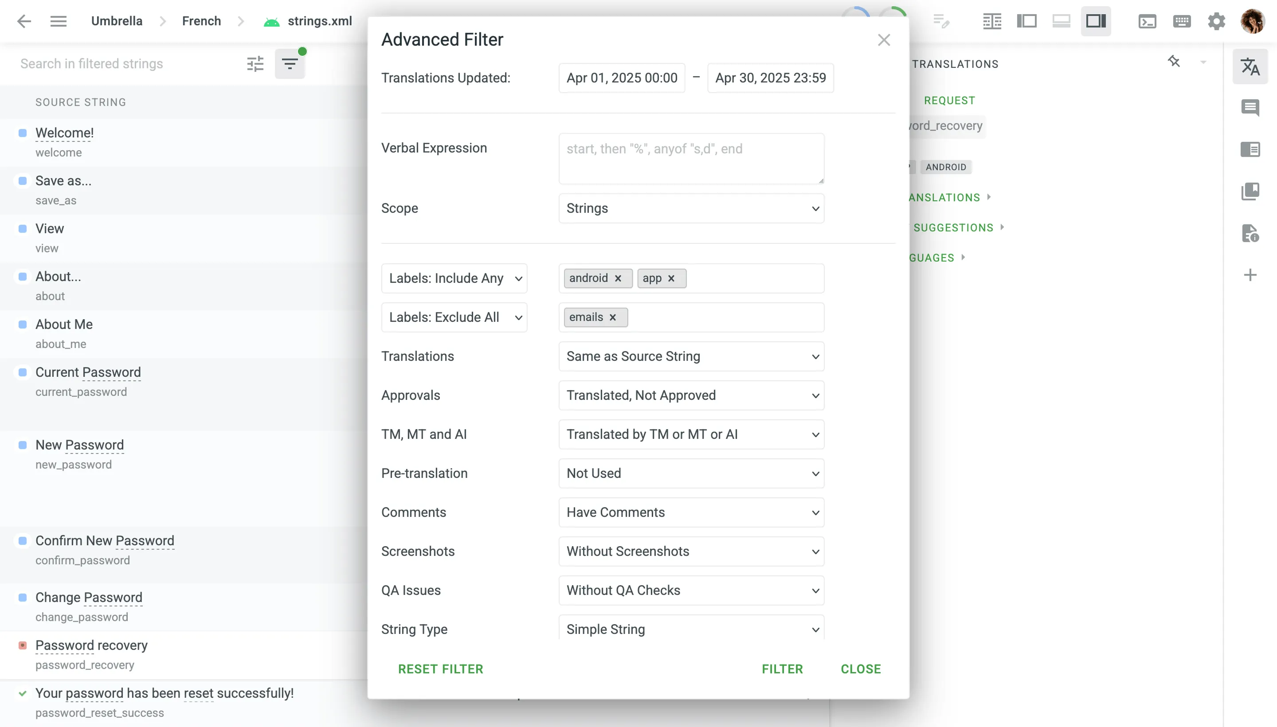Open the editor settings gear

click(1217, 21)
